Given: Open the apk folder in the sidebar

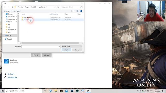Looking at the screenshot, I should point(9,25).
